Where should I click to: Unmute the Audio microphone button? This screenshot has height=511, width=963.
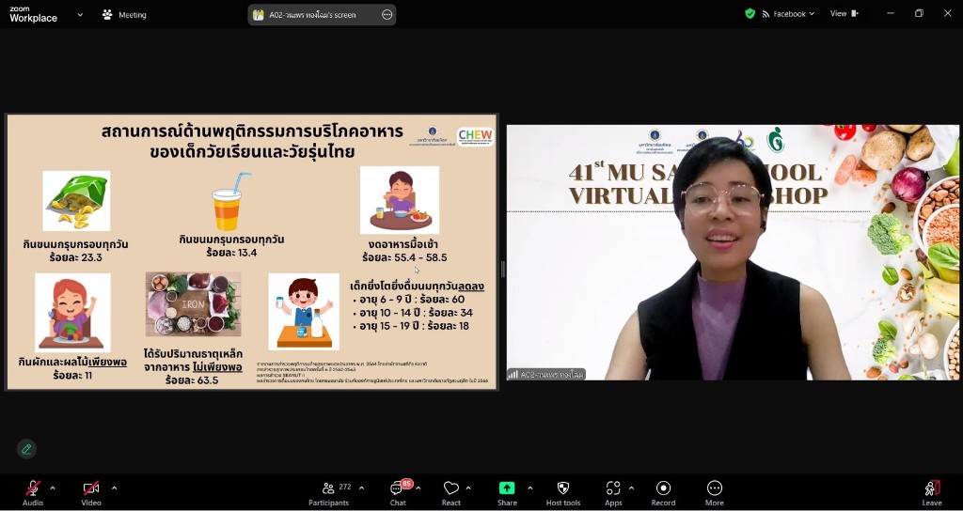pos(33,492)
